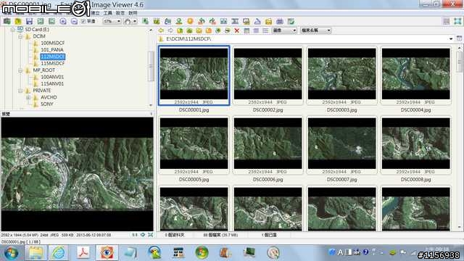Click the layout icon left of the full screen icon
Screen dimensions: 464x261
coord(447,21)
